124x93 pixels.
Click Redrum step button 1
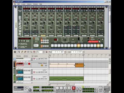[52, 45]
